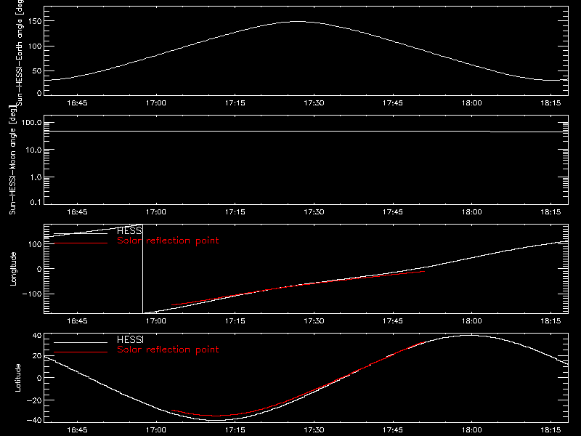Select the -20 tick label on the Latitude plot

[34, 400]
